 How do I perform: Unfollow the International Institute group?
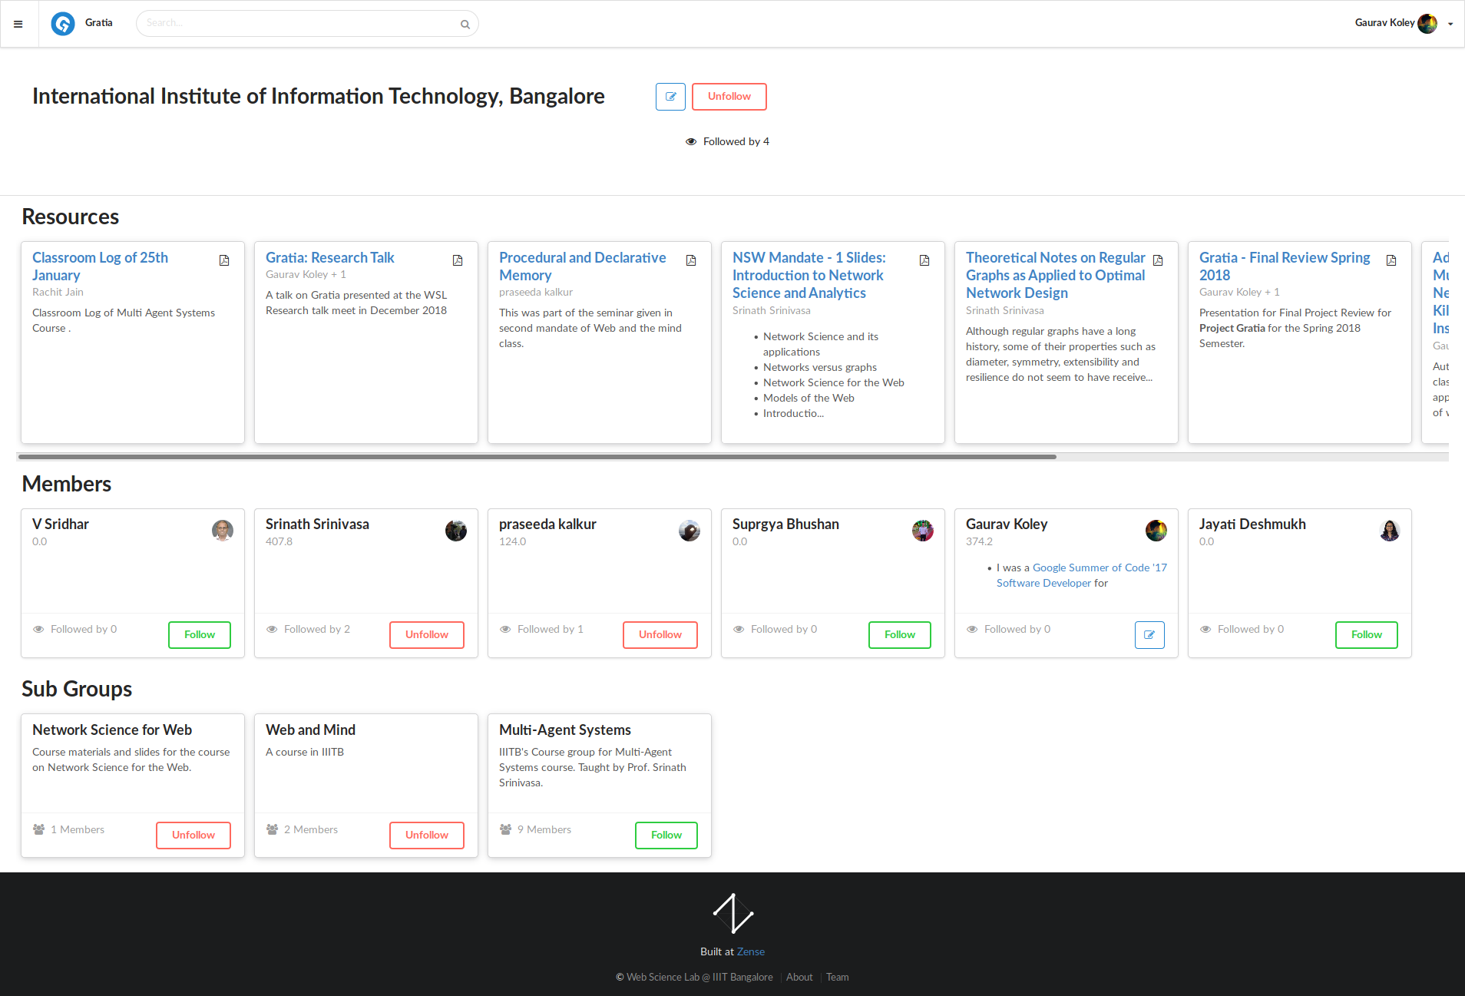[729, 97]
